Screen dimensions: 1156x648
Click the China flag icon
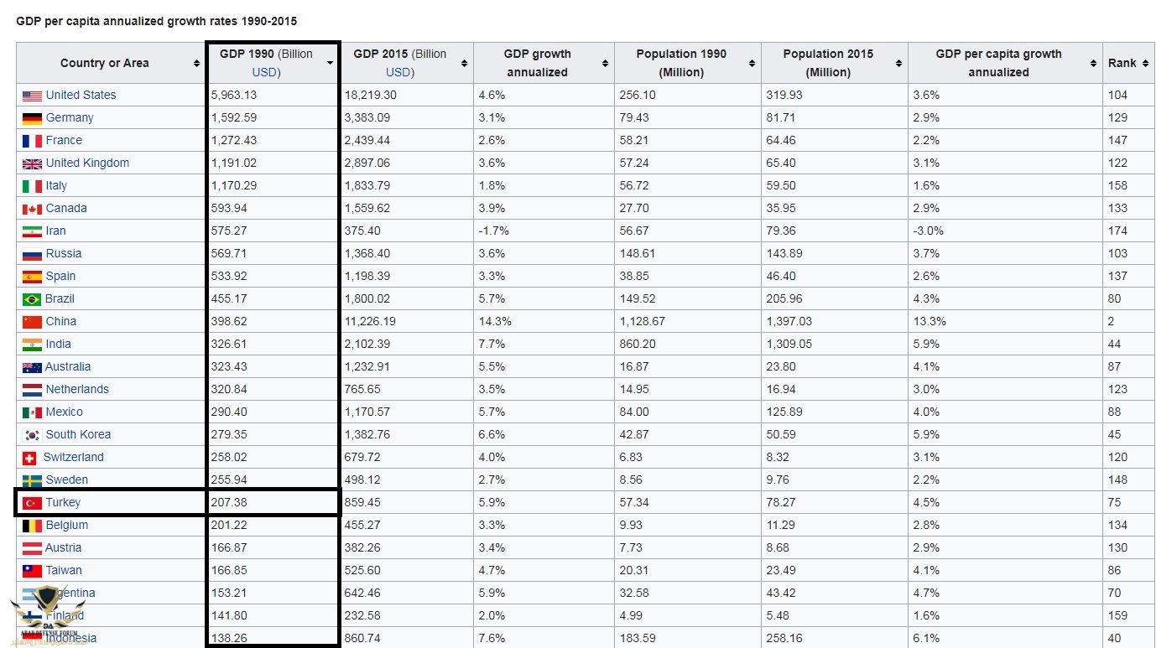(x=32, y=322)
